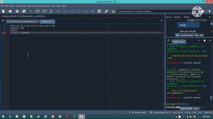The height and width of the screenshot is (119, 213).
Task: Open the Consoles menu
Action: tap(38, 6)
